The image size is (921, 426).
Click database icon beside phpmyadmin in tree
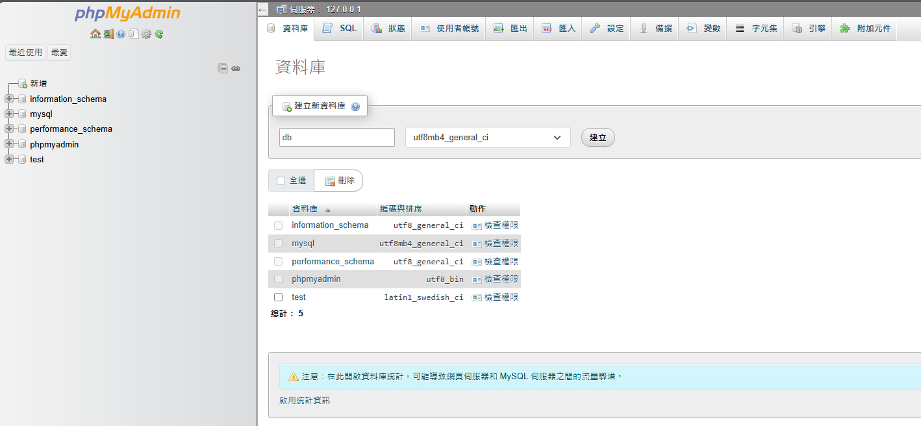22,145
